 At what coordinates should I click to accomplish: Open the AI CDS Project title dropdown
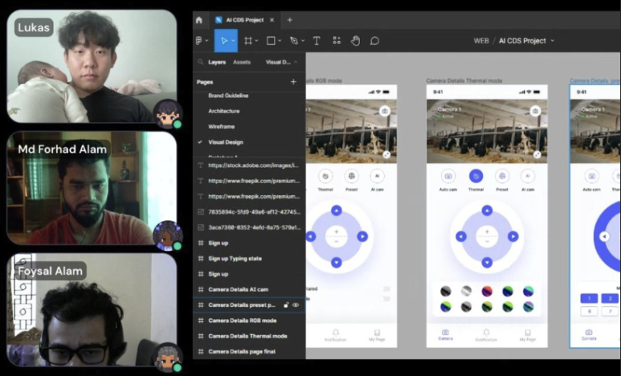[553, 41]
